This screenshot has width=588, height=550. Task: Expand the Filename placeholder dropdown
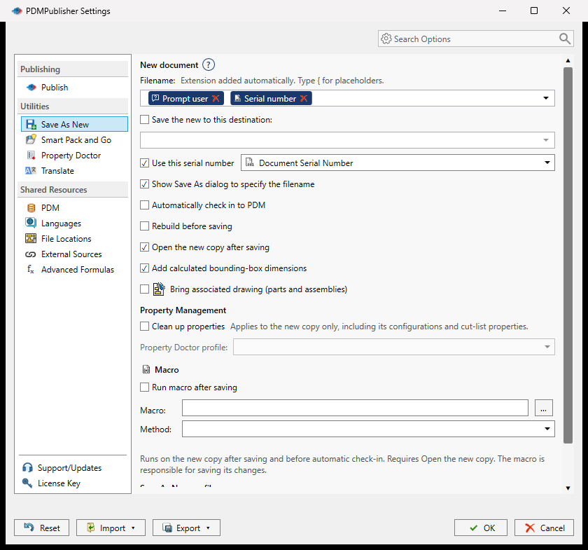tap(545, 98)
